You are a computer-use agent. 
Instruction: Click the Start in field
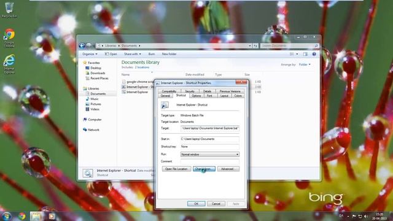coord(209,139)
